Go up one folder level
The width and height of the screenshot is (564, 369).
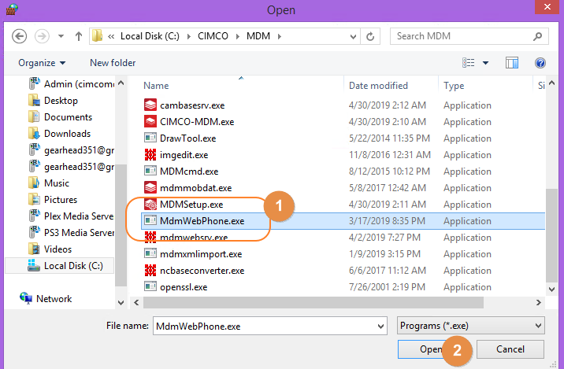pyautogui.click(x=79, y=36)
